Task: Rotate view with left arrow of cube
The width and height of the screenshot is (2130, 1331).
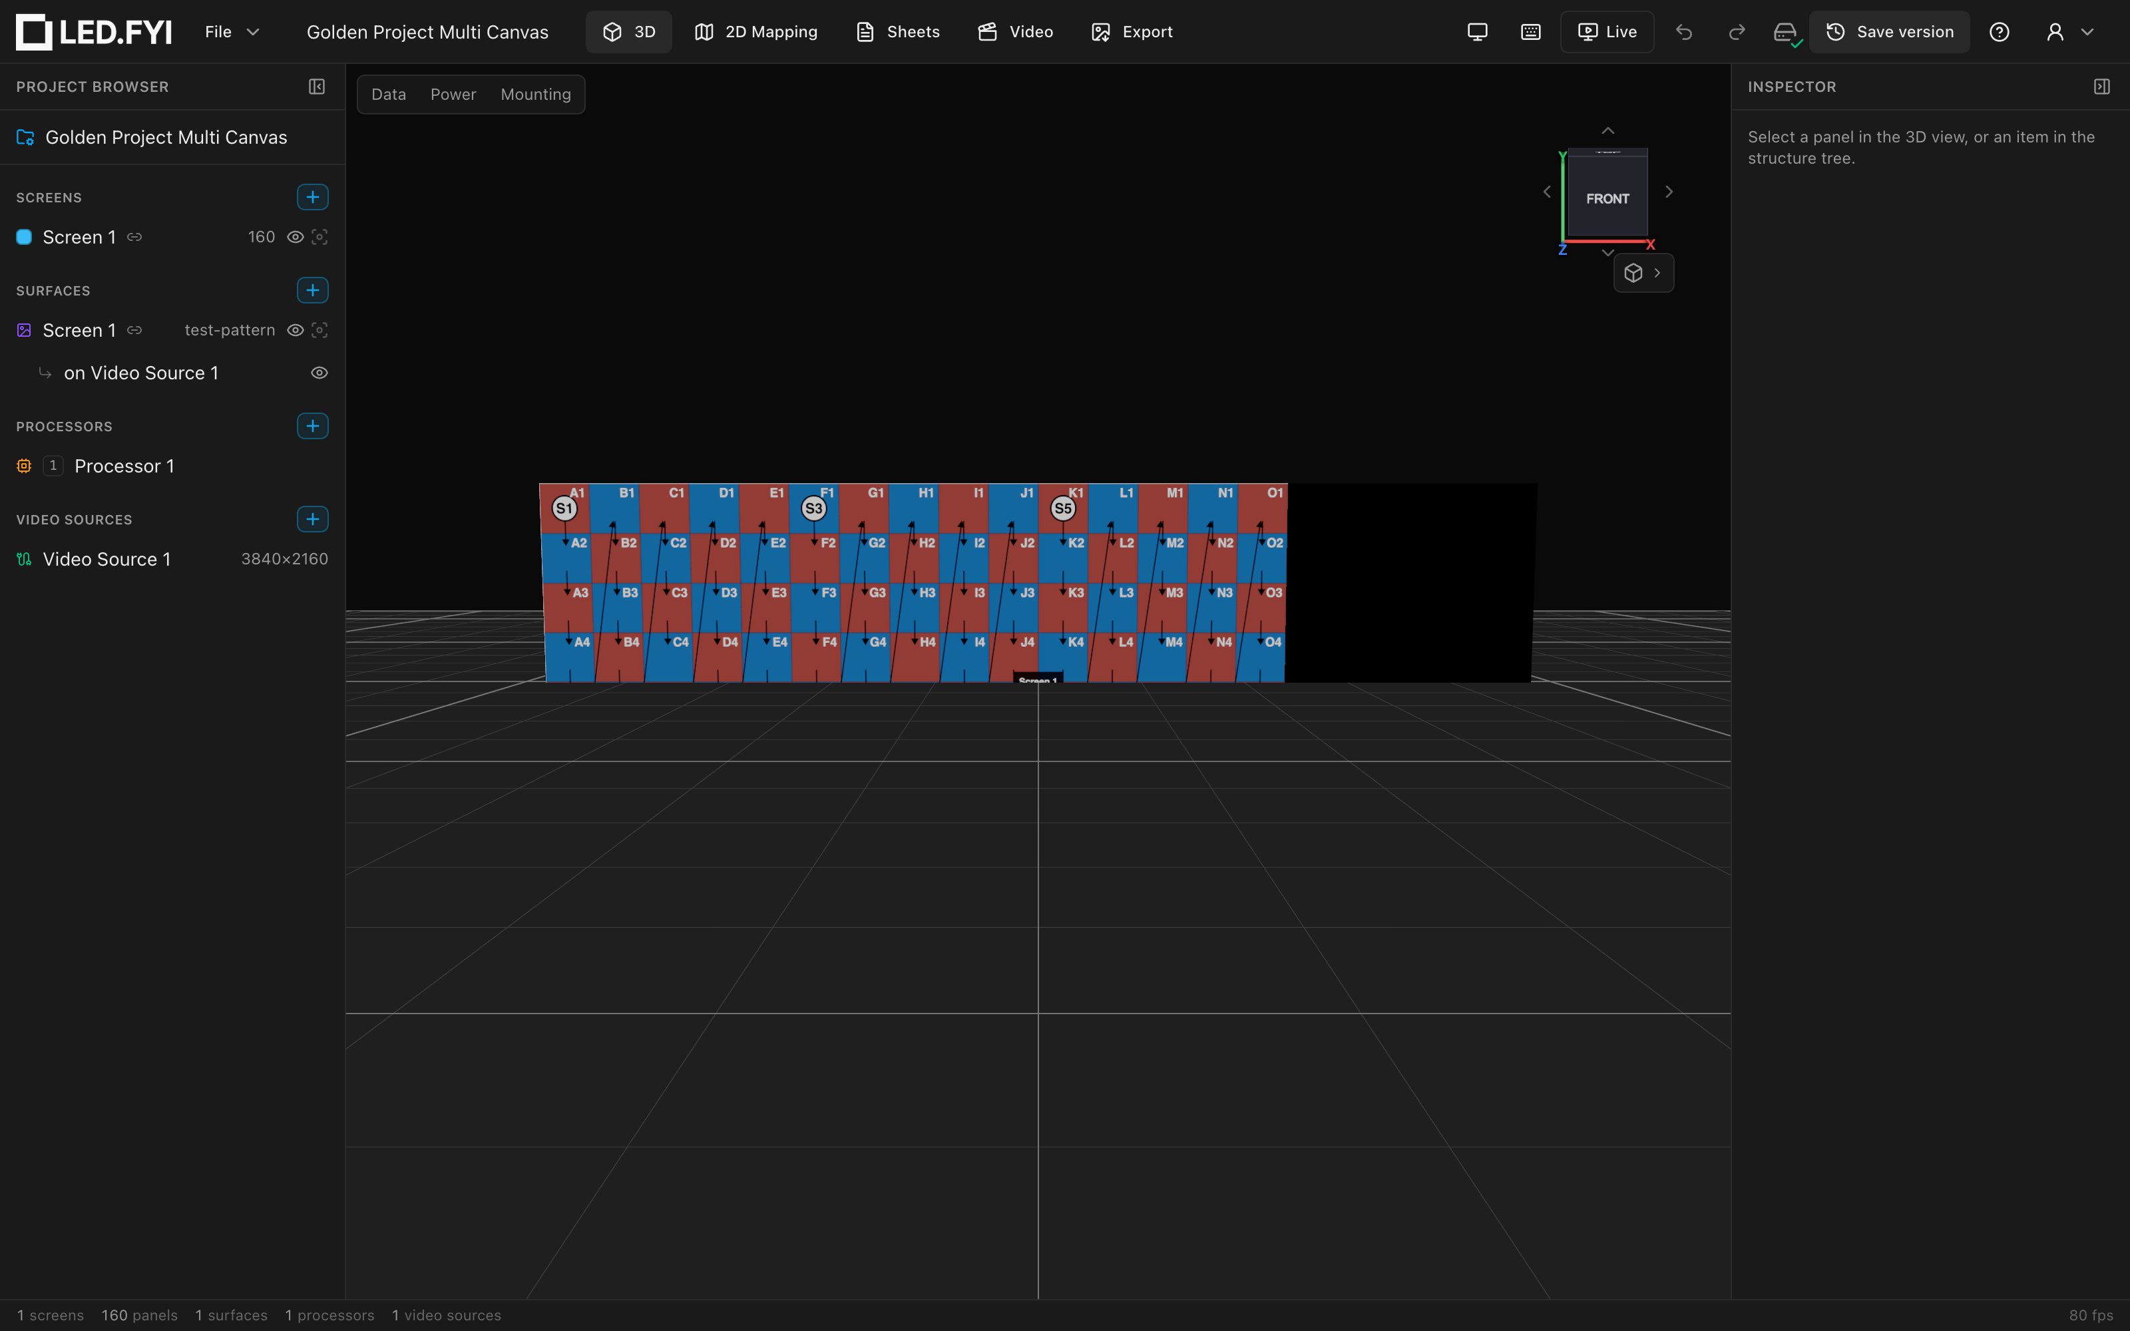Action: 1546,192
